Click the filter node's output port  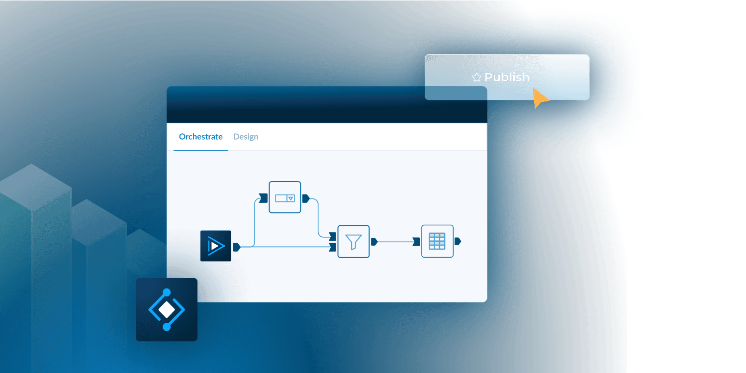(374, 242)
